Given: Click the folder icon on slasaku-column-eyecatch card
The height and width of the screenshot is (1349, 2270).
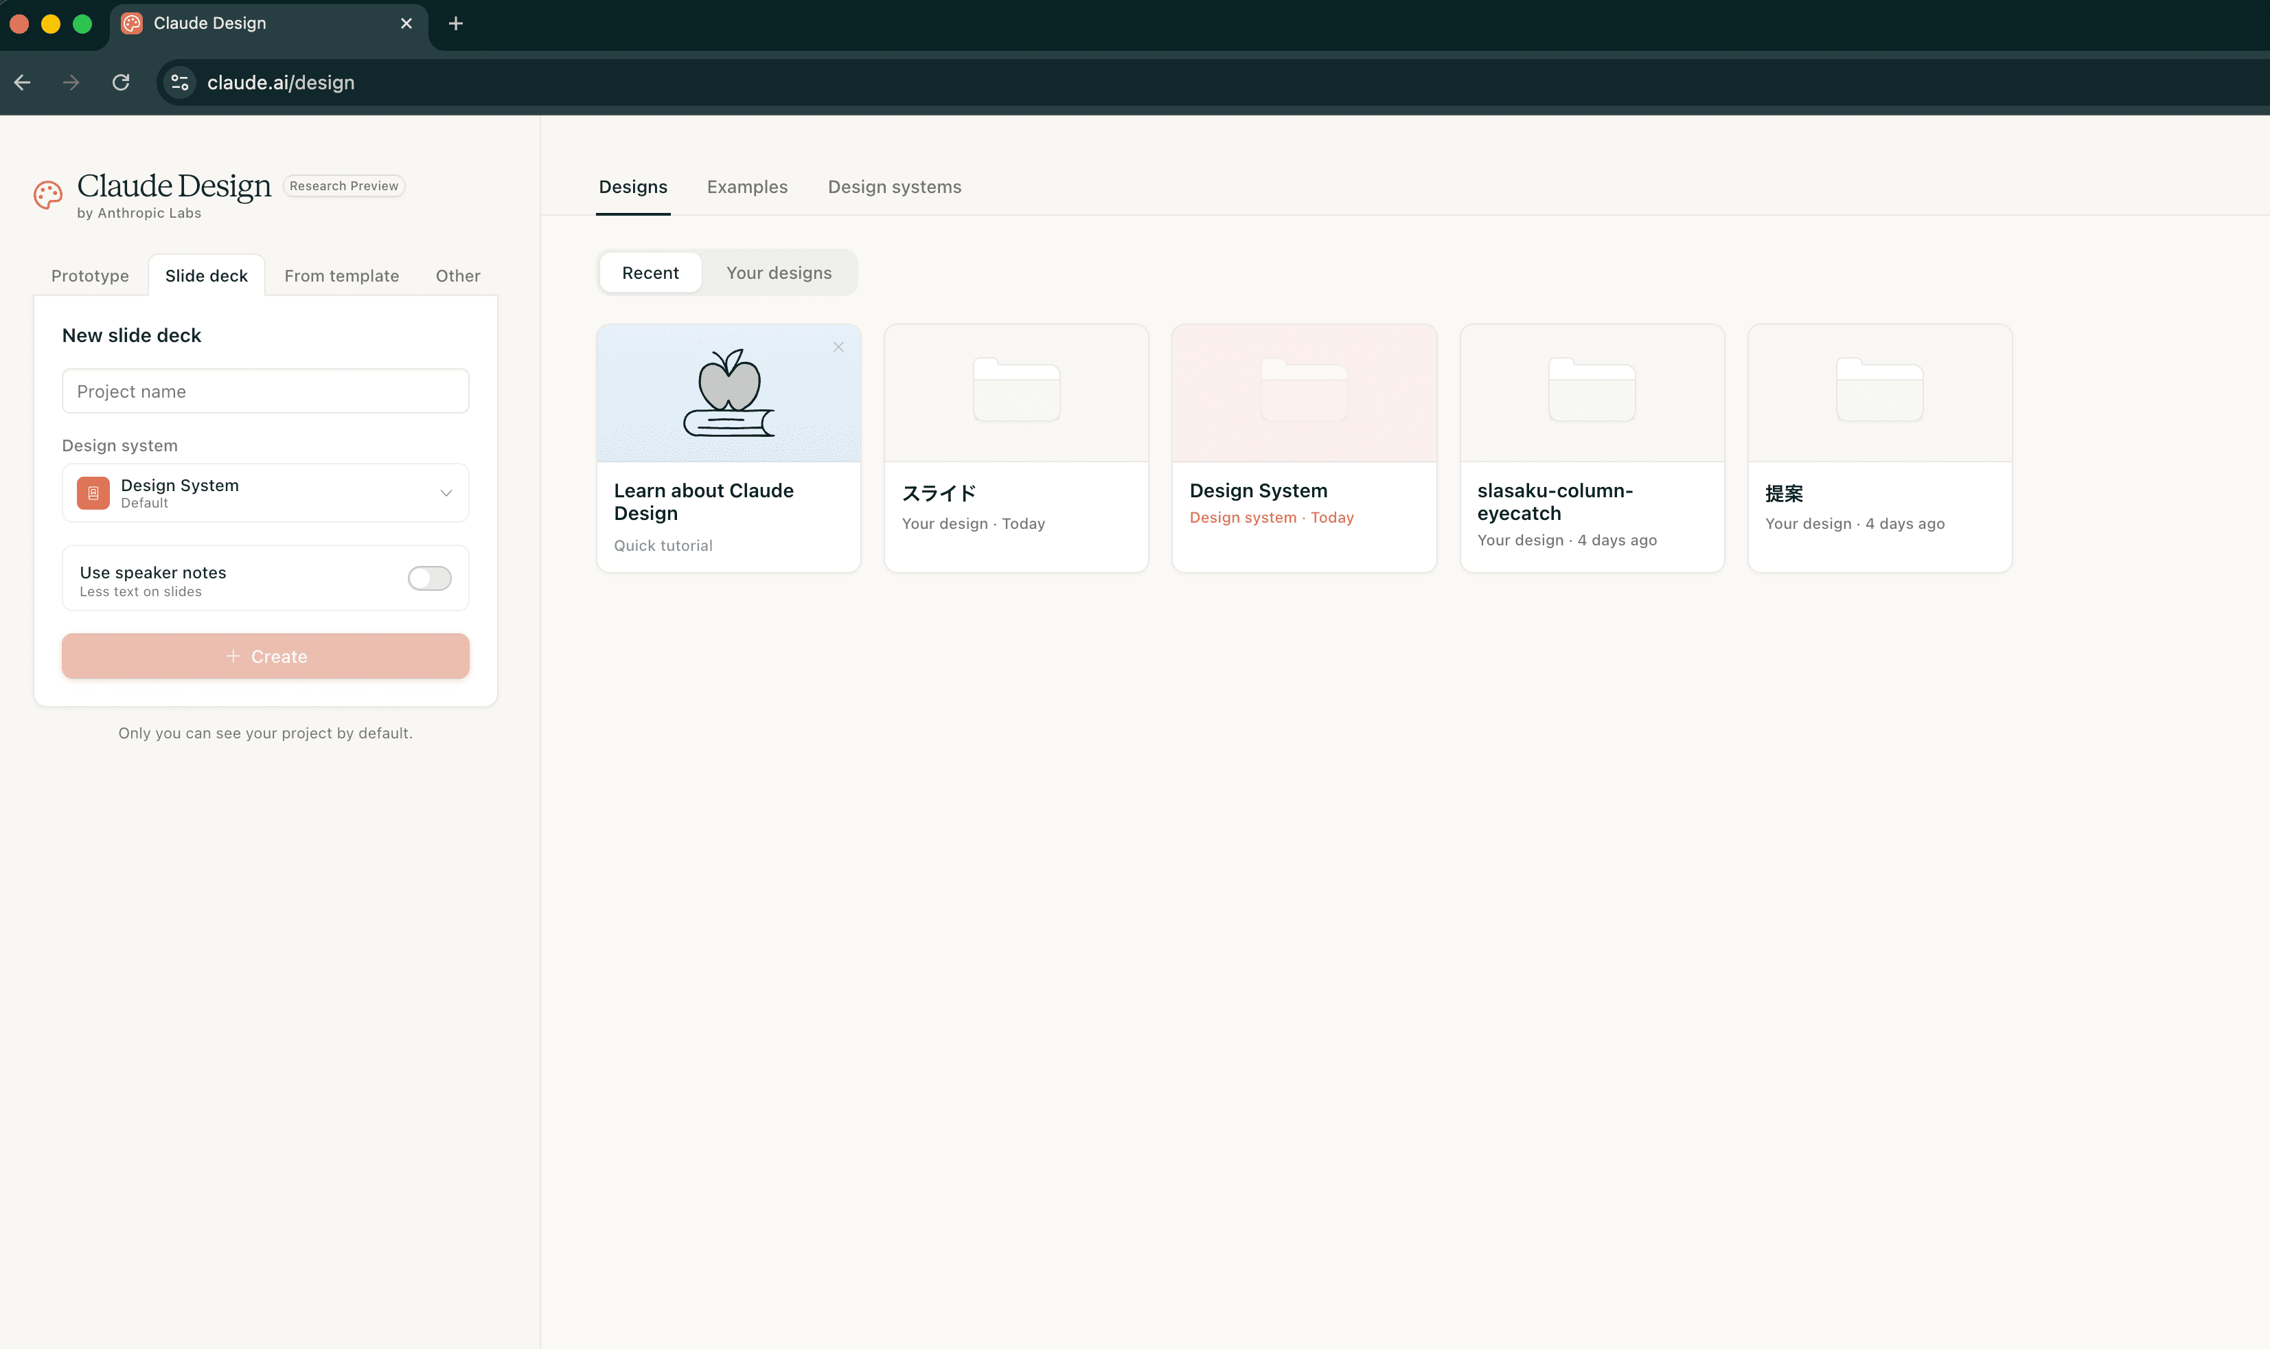Looking at the screenshot, I should click(1592, 390).
